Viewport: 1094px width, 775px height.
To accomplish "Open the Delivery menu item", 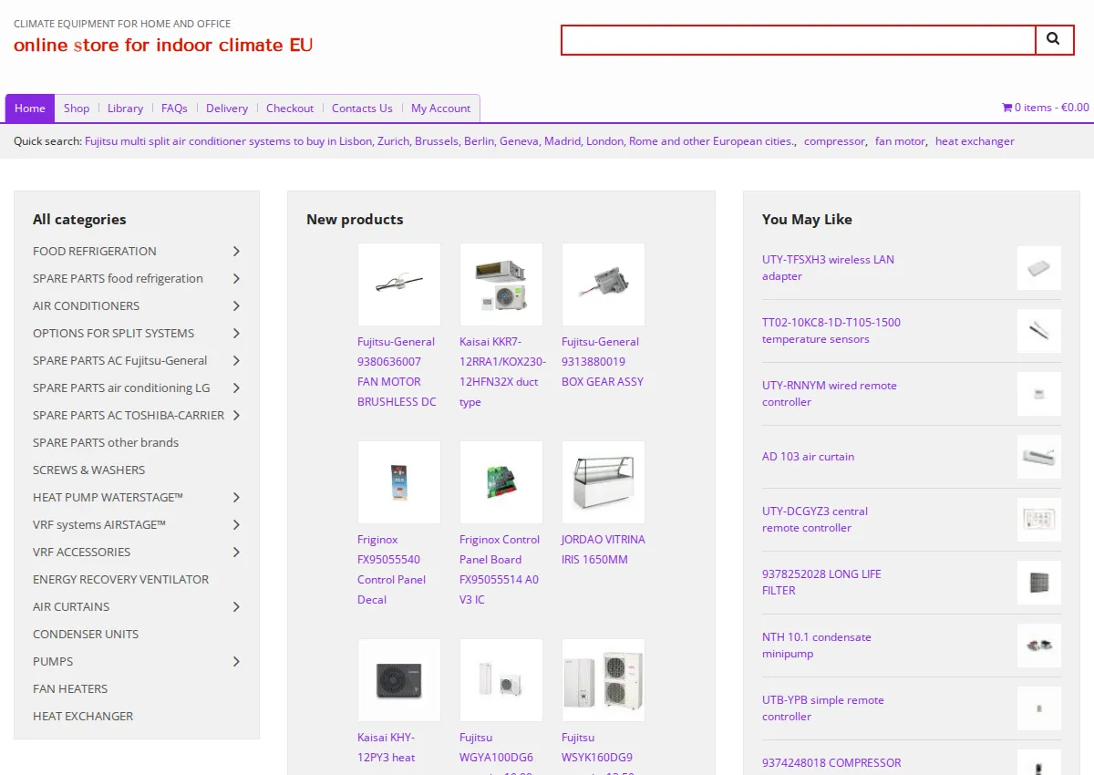I will (x=227, y=108).
